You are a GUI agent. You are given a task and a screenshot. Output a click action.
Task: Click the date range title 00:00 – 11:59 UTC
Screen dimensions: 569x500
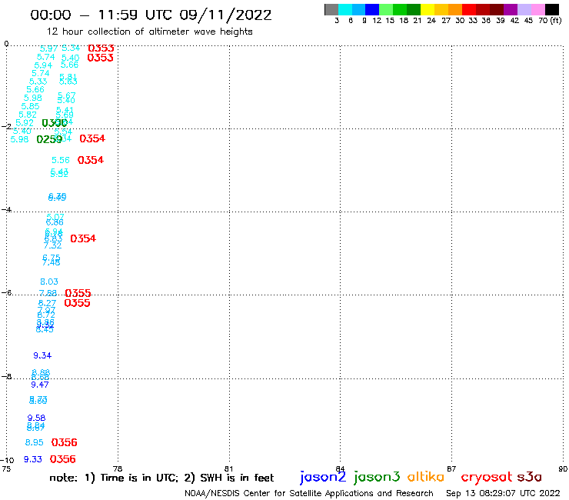(x=151, y=15)
